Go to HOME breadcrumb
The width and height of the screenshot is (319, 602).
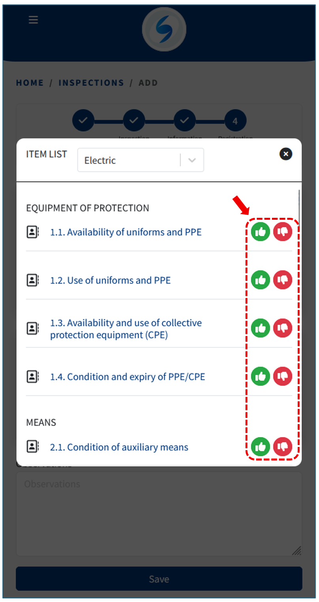coord(30,83)
